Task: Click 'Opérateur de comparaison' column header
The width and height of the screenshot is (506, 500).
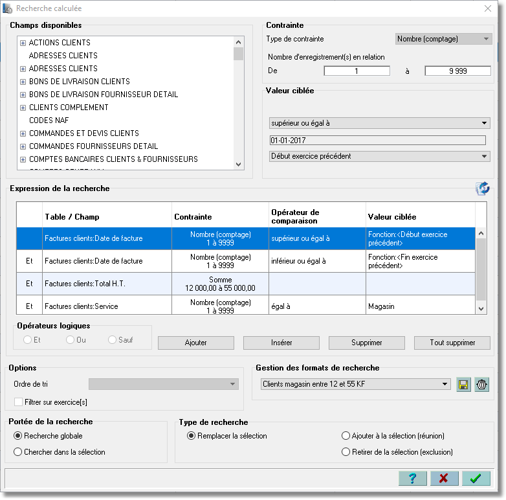Action: coord(317,216)
